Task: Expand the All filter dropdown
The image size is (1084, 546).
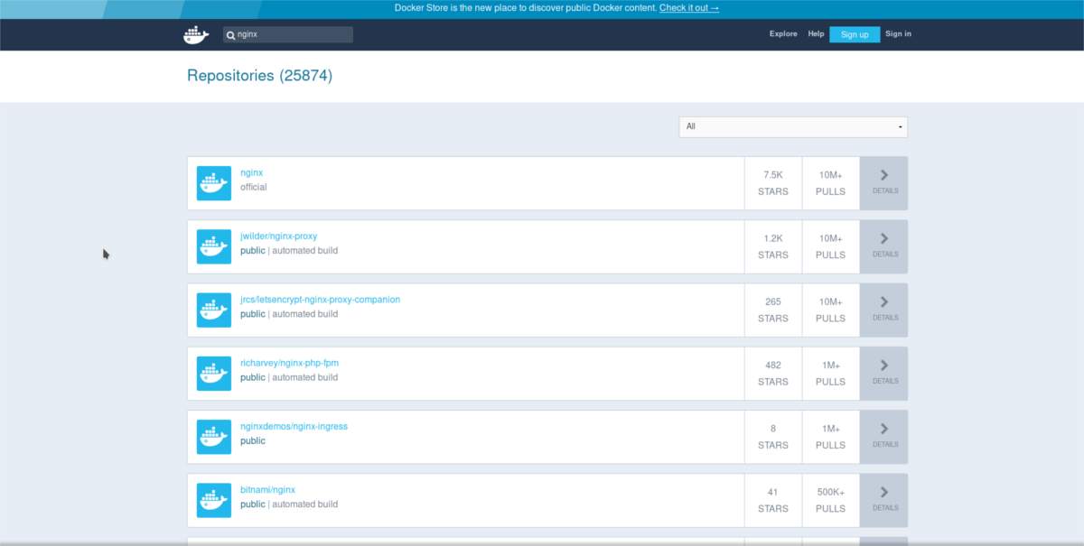Action: pos(793,126)
